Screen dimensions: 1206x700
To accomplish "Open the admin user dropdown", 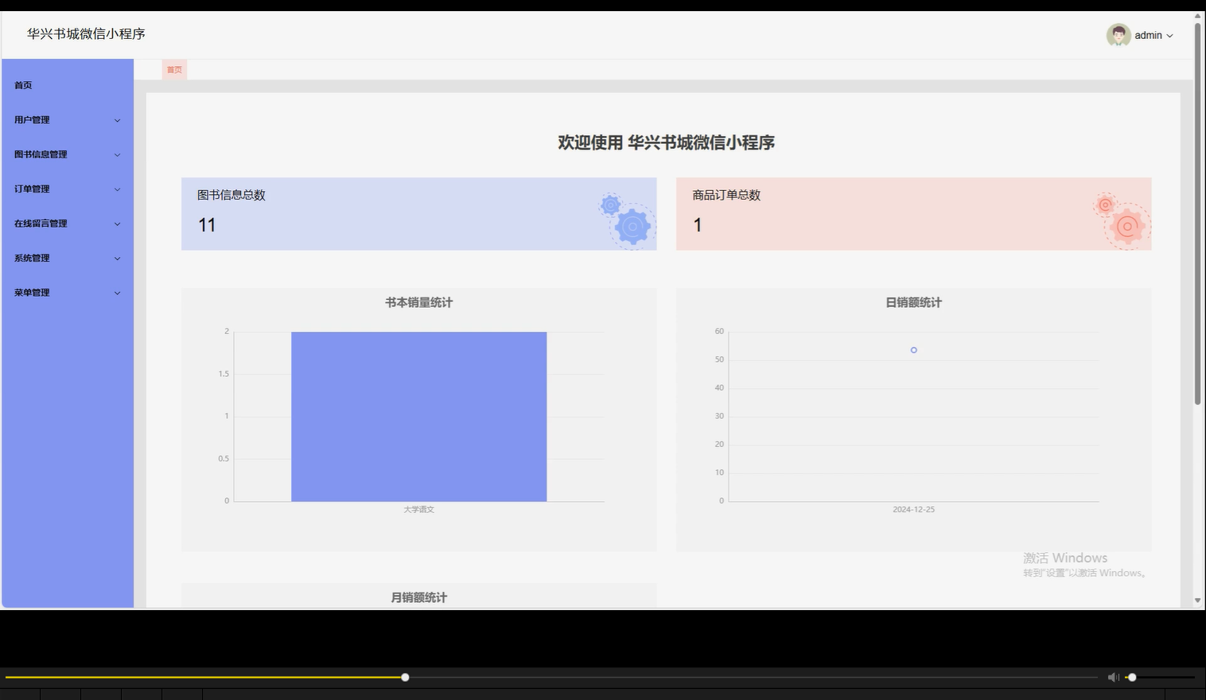I will point(1140,35).
